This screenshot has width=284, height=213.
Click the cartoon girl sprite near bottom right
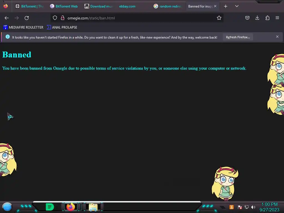tap(225, 184)
